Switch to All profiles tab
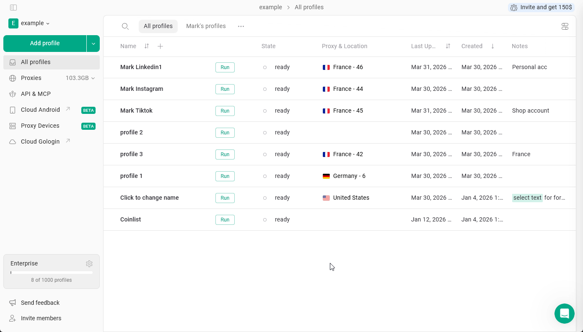Viewport: 583px width, 332px height. (x=158, y=26)
